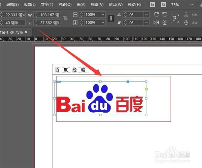The image size is (202, 168).
Task: Rotate selection 90° clockwise
Action: click(x=156, y=14)
